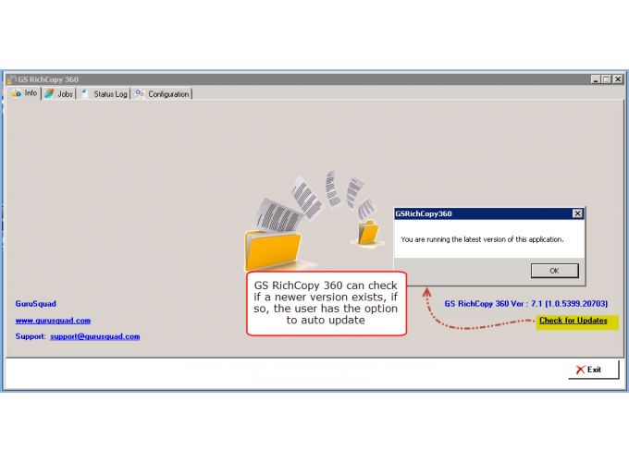Click the Support: label
The height and width of the screenshot is (462, 629).
[31, 336]
